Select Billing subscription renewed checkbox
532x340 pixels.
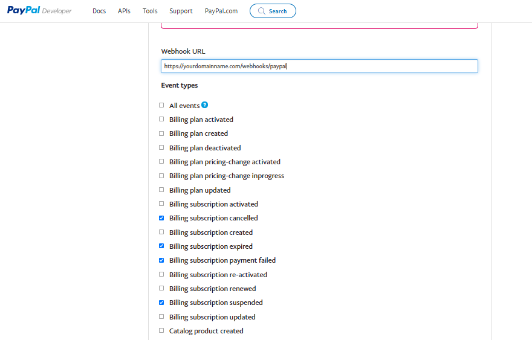tap(161, 289)
